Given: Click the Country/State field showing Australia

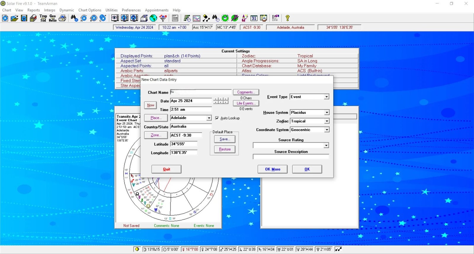Looking at the screenshot, I should point(191,126).
